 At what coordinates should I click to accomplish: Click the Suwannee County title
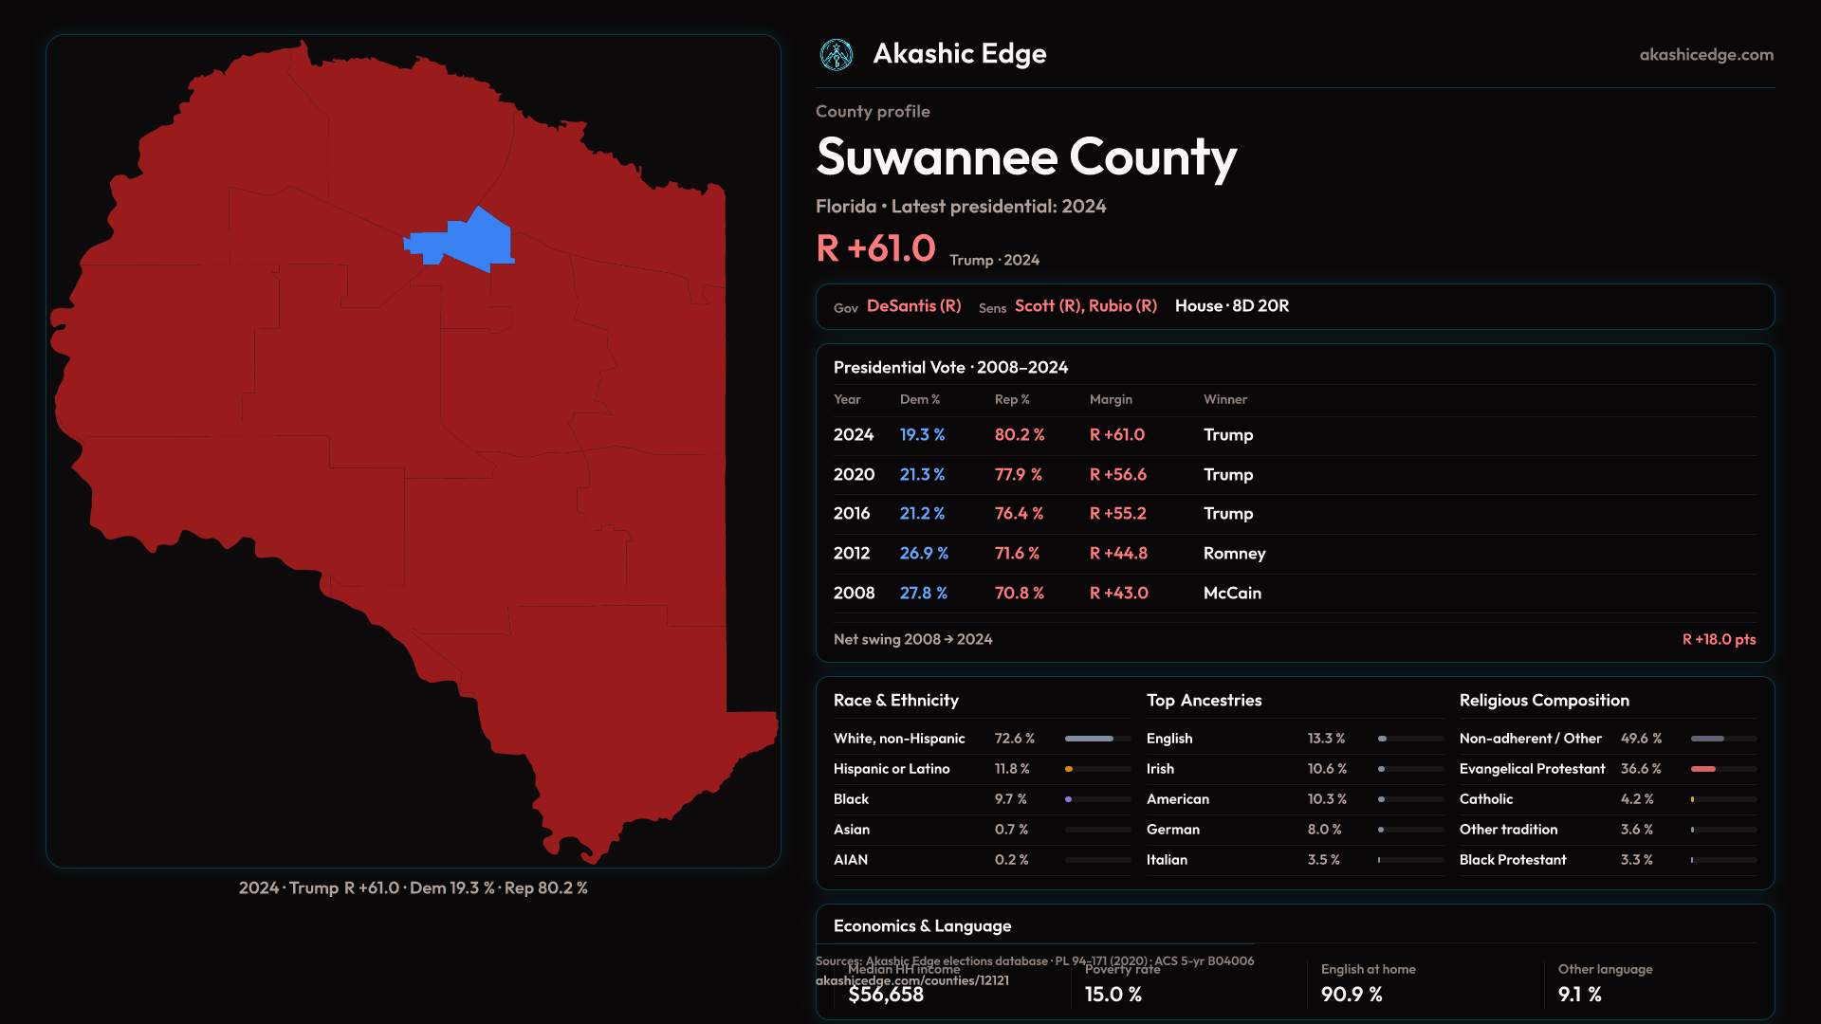[1026, 156]
